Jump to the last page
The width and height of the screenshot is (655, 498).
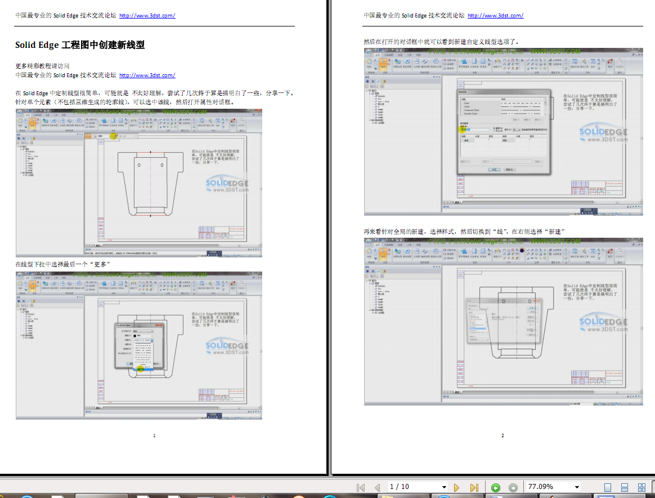[x=474, y=487]
